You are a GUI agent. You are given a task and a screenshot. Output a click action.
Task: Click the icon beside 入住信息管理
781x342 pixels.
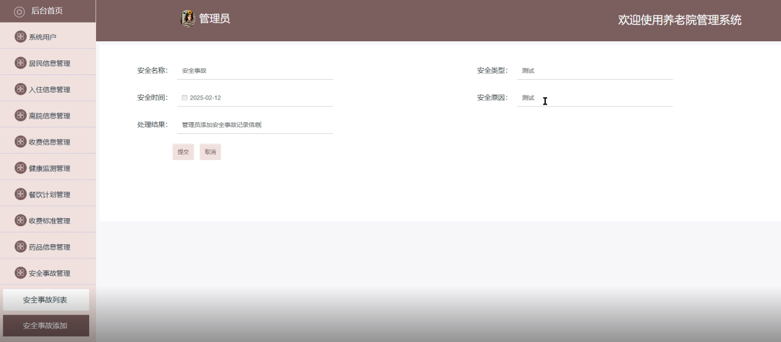20,89
